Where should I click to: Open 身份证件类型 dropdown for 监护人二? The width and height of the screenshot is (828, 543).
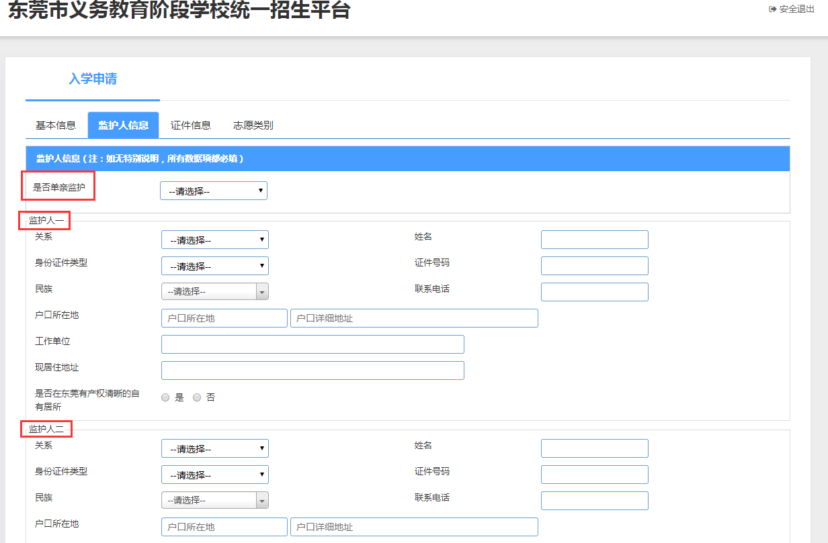[215, 475]
